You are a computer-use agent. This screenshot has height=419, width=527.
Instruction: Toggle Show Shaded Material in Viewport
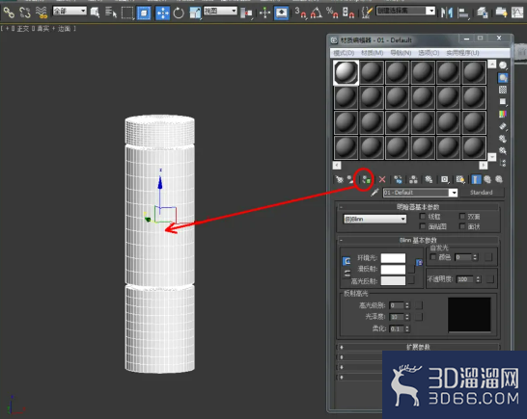coord(460,179)
